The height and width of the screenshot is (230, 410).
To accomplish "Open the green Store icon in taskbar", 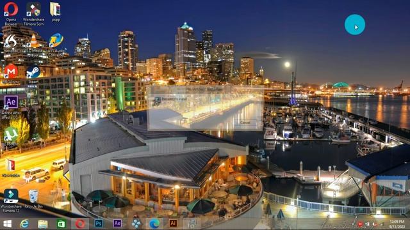I will click(x=61, y=224).
